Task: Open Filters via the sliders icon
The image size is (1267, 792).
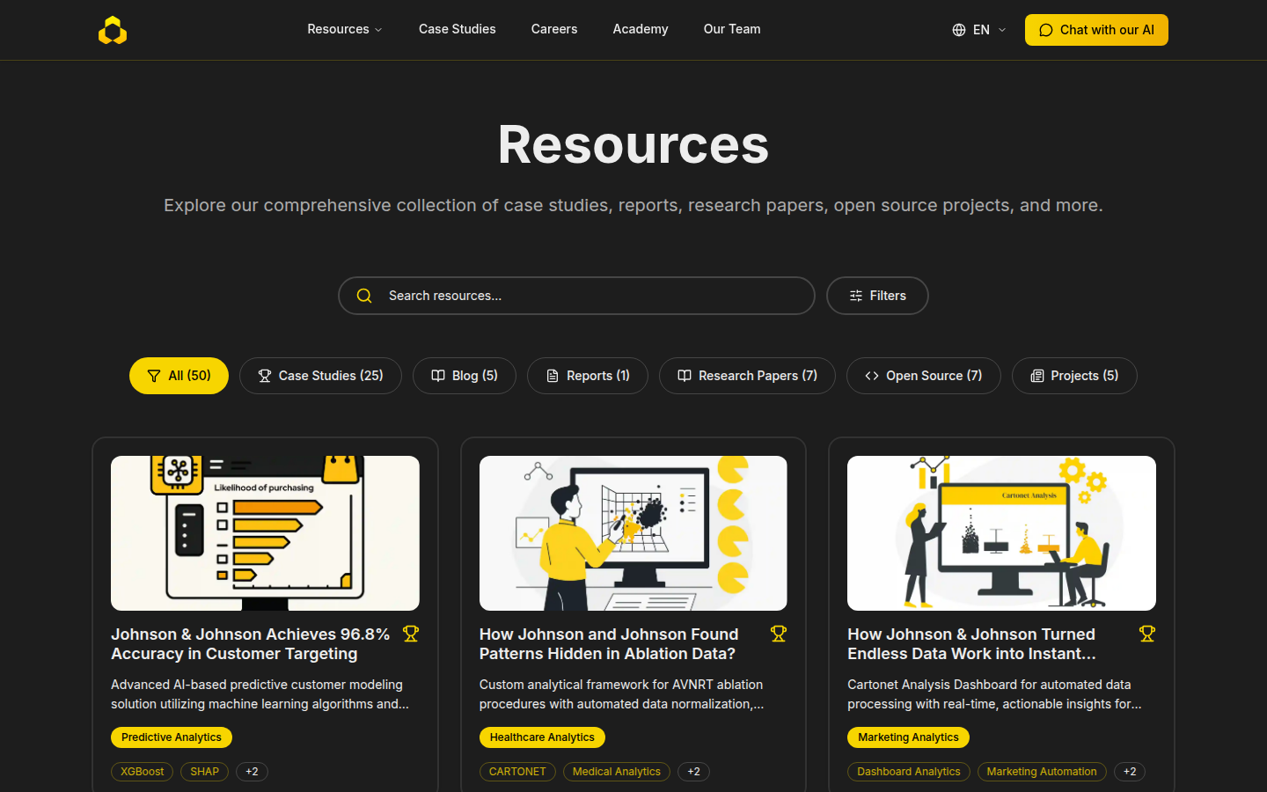Action: [856, 296]
